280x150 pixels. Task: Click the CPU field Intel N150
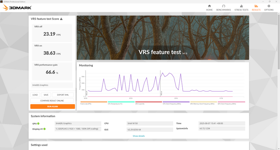coord(150,124)
